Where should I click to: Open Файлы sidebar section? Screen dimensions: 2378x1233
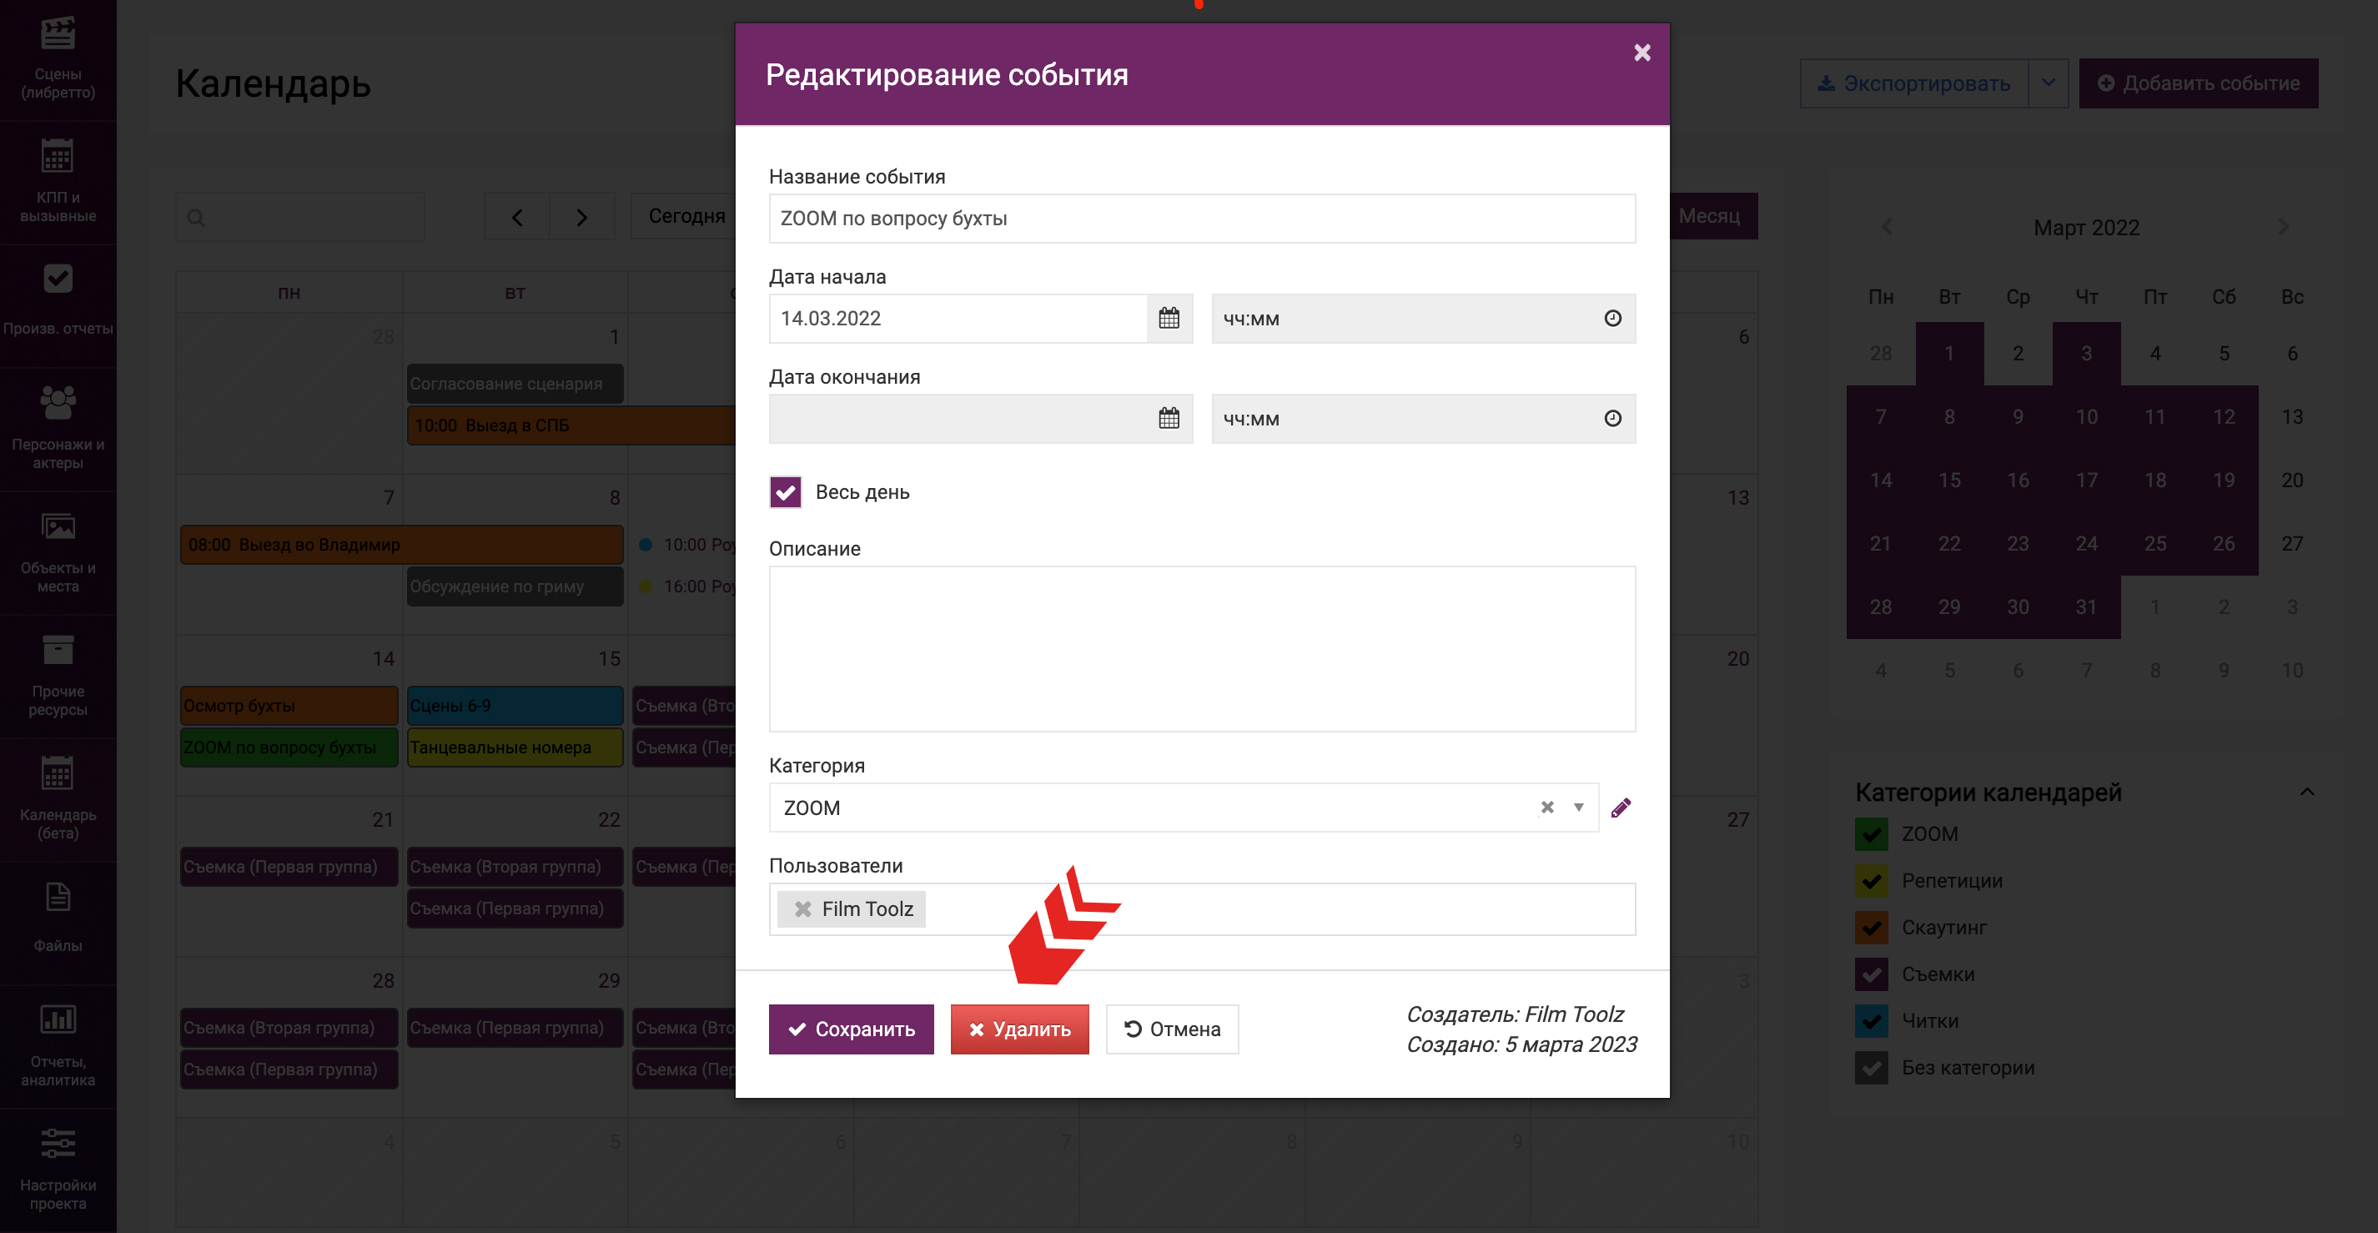click(x=58, y=922)
